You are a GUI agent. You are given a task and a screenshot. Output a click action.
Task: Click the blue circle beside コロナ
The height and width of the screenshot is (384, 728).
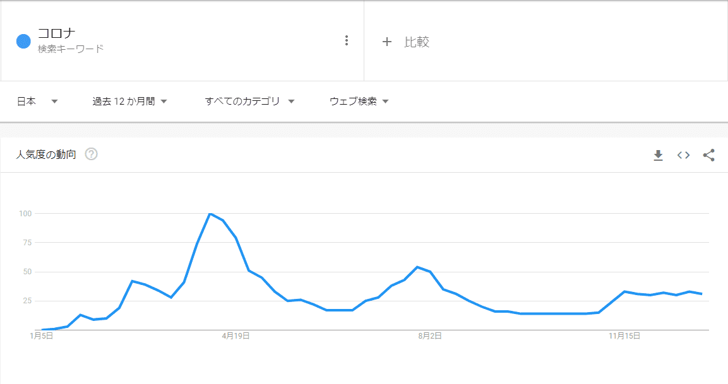tap(23, 42)
